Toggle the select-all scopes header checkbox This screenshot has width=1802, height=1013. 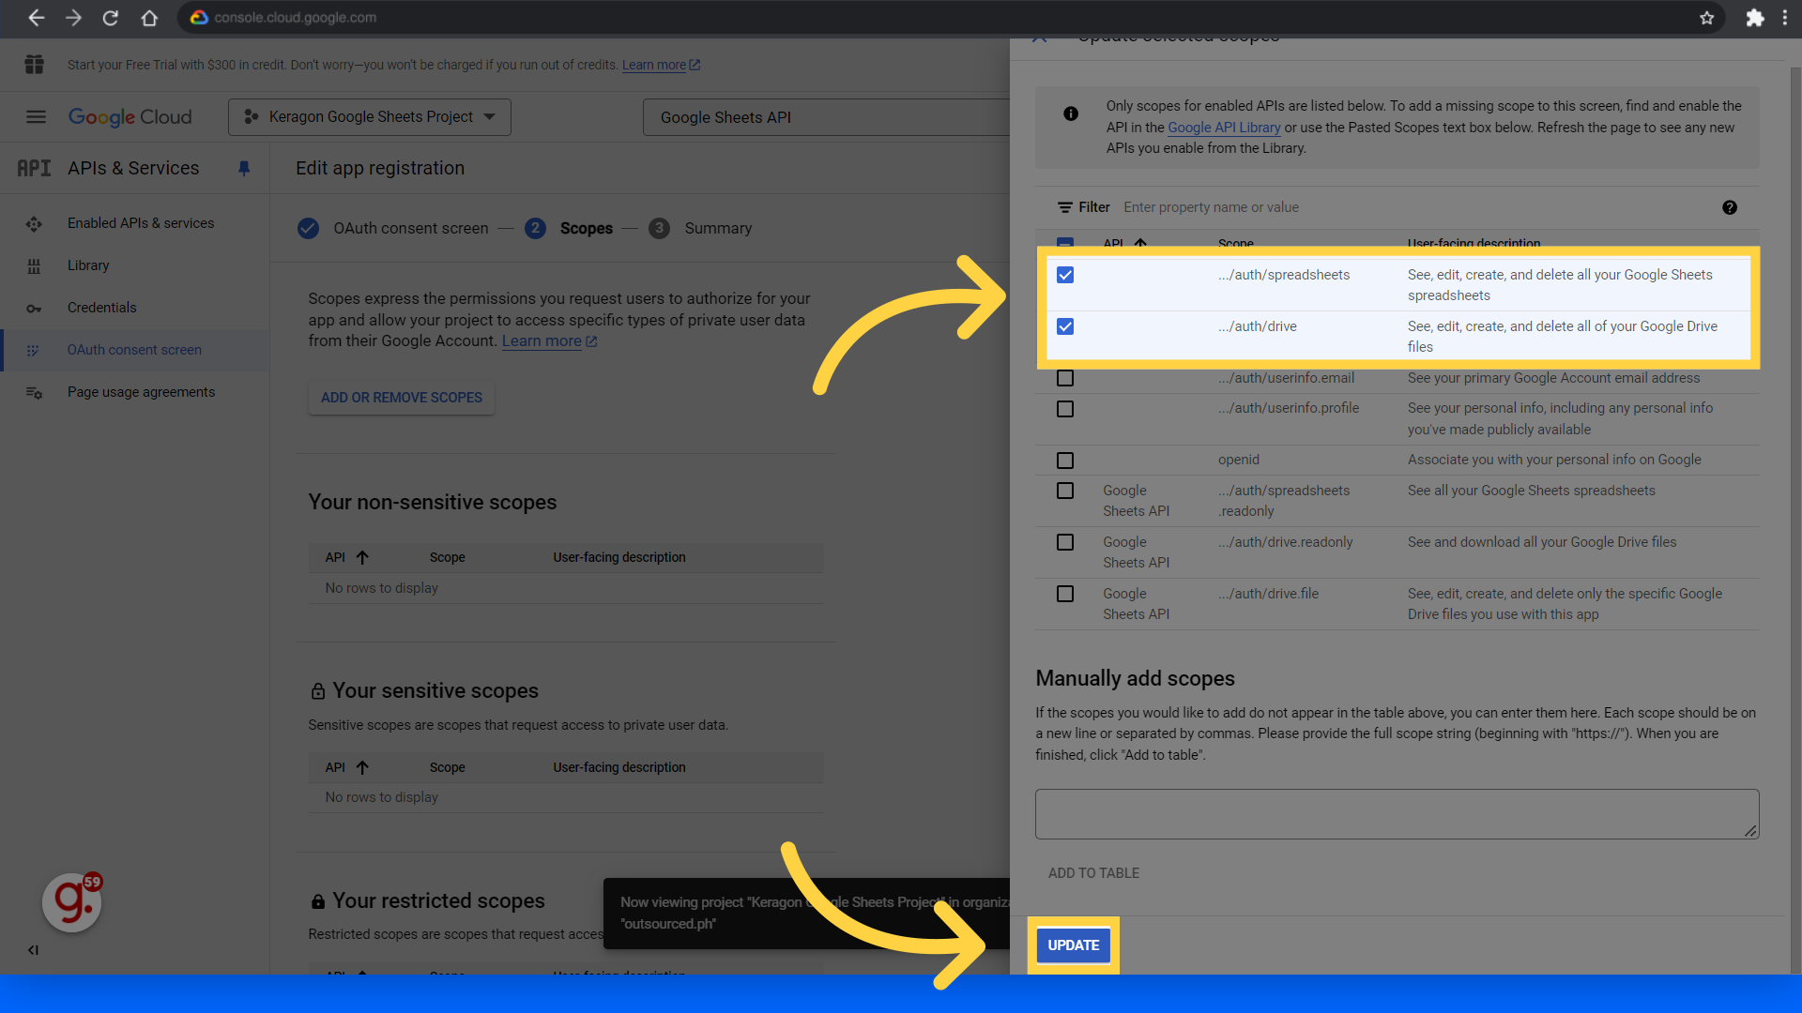[1065, 243]
